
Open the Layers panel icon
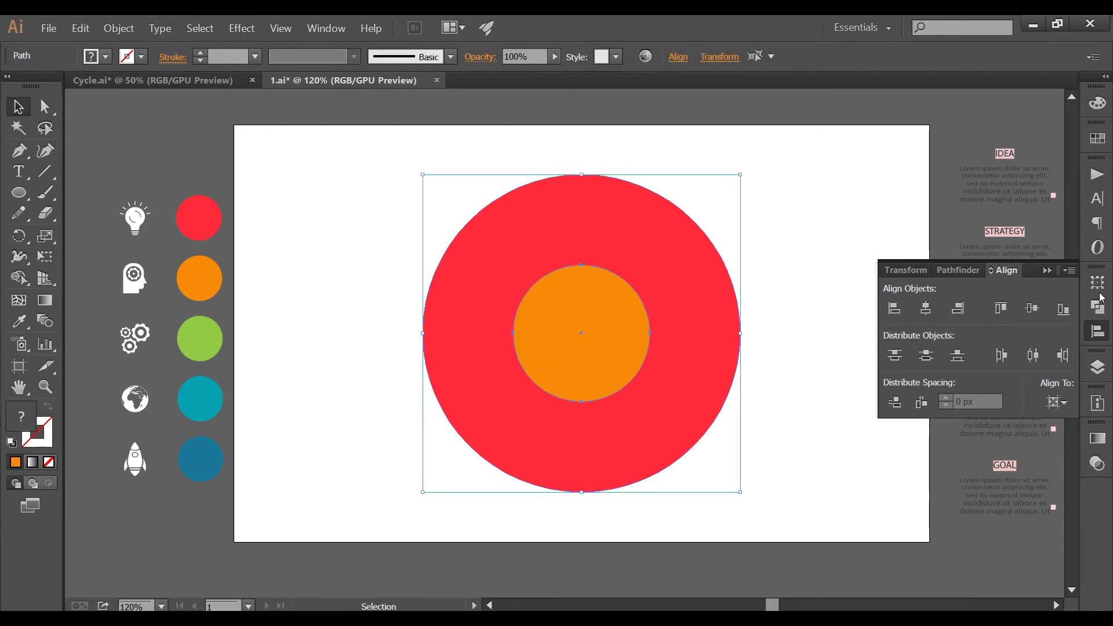pyautogui.click(x=1097, y=367)
